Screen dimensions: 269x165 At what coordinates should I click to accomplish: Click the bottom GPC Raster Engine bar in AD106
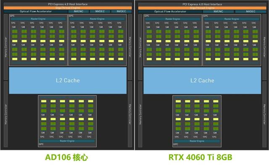tap(67, 141)
